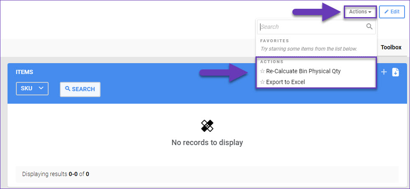This screenshot has width=410, height=189.
Task: Click the 'No records to display' message
Action: point(207,143)
